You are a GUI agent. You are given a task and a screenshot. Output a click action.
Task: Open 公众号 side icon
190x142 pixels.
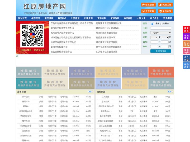tap(186, 44)
